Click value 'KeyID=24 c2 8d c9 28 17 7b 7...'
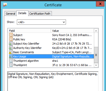The image size is (106, 91). pyautogui.click(x=72, y=48)
